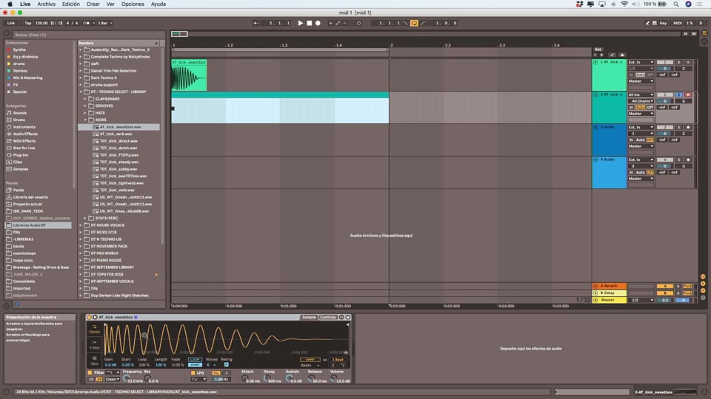Unfold track 1 AT_kick_s with its arrow
Screen dimensions: 711x399
click(595, 62)
